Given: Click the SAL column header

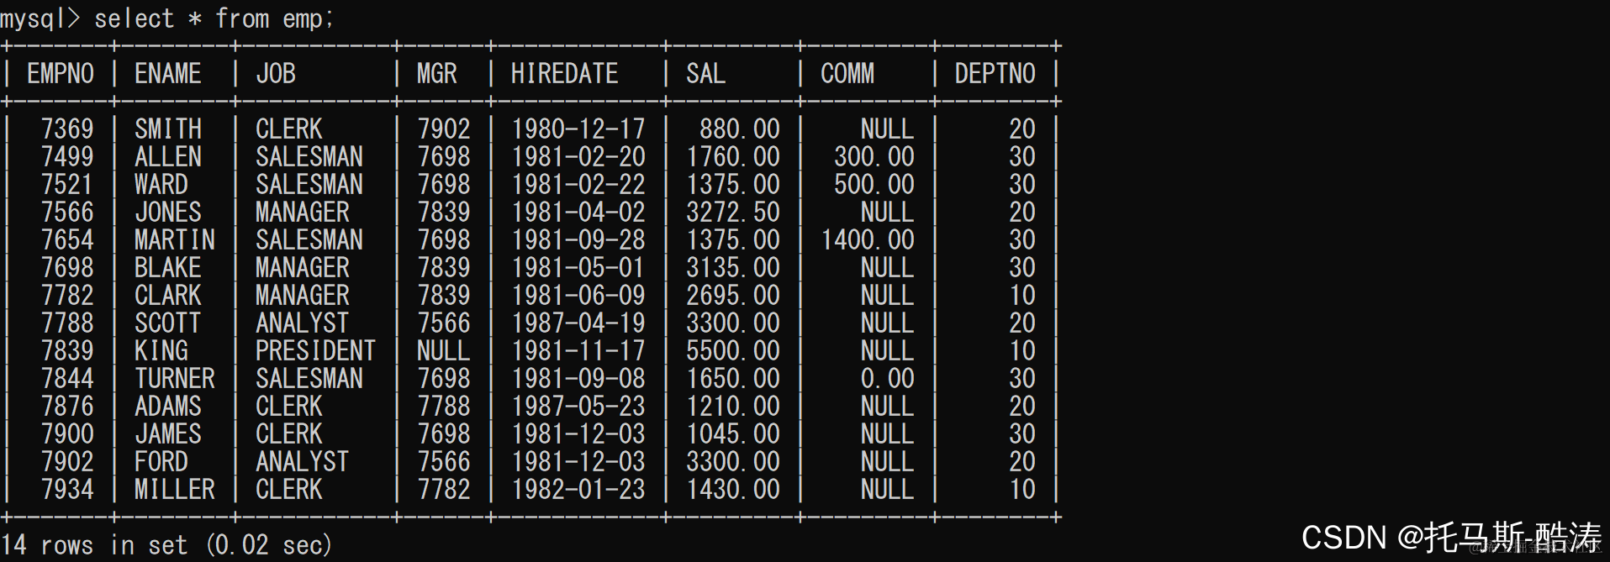Looking at the screenshot, I should pyautogui.click(x=706, y=74).
